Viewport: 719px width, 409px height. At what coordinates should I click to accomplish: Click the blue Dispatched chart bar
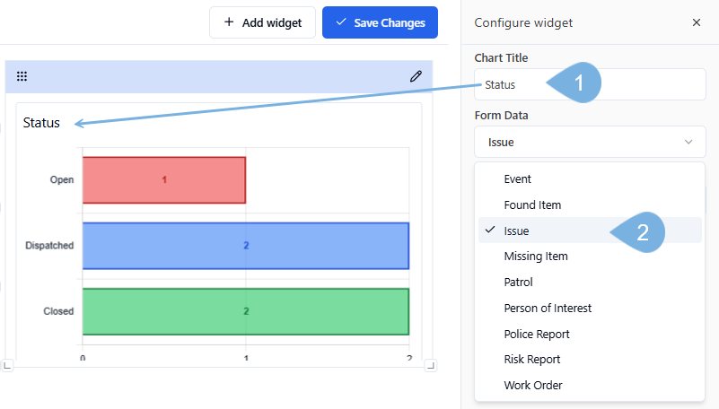[245, 246]
